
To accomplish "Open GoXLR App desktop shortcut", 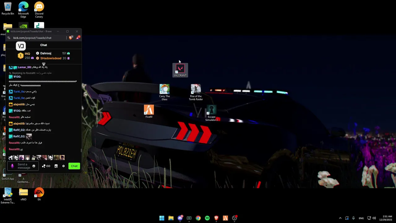I will pyautogui.click(x=8, y=174).
